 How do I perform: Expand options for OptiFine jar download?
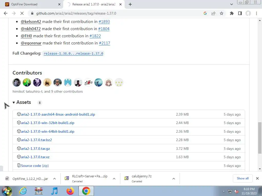[54, 179]
